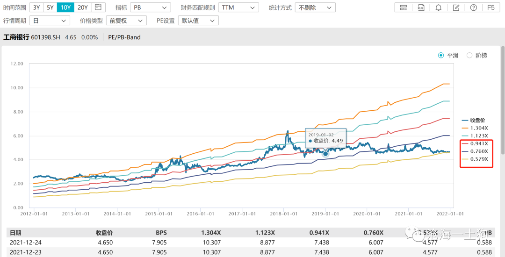Open help with the question mark icon
505x257 pixels.
473,7
